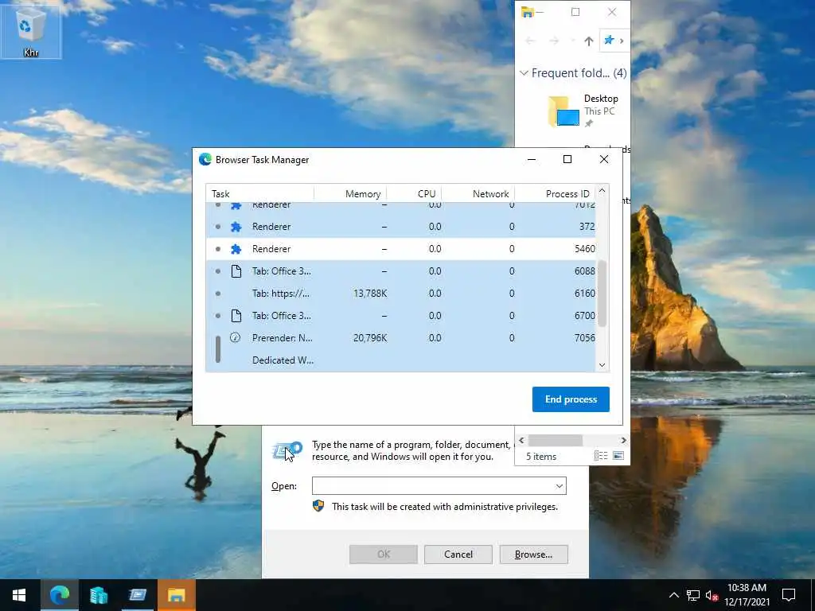Click the memory value 13,788K
Screen dimensions: 815x611
tap(370, 294)
